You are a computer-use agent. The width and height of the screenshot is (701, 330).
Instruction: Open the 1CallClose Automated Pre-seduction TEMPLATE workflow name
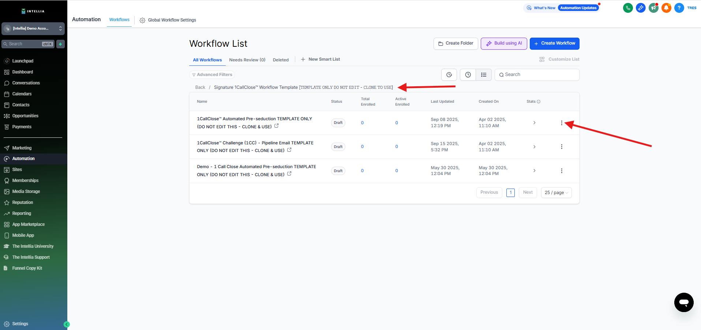point(254,123)
